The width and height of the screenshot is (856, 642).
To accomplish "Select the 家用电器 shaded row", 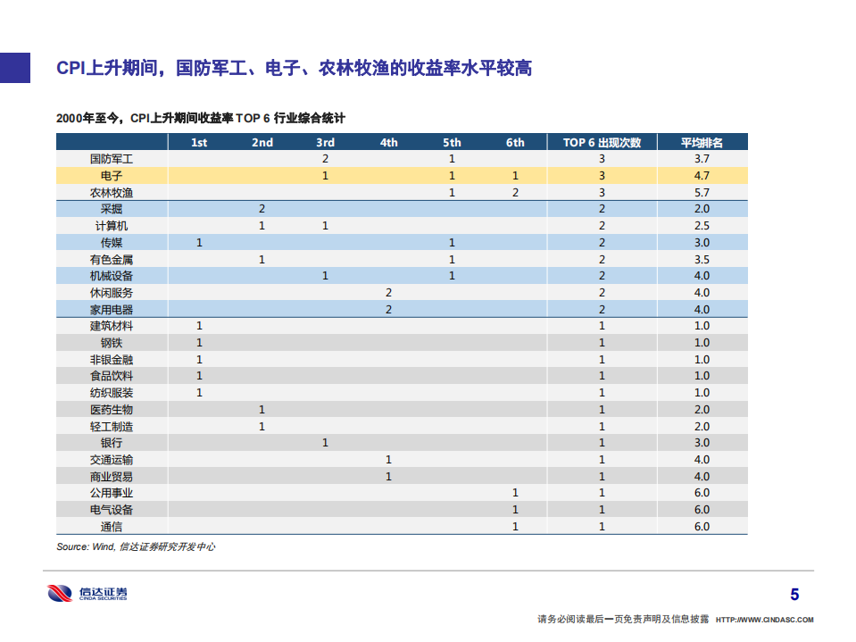I will (402, 308).
